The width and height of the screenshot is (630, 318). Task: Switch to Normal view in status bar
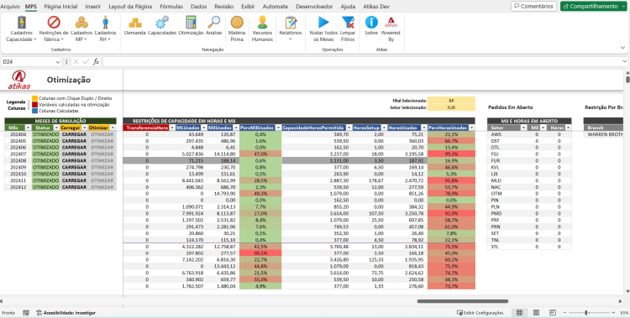[519, 312]
